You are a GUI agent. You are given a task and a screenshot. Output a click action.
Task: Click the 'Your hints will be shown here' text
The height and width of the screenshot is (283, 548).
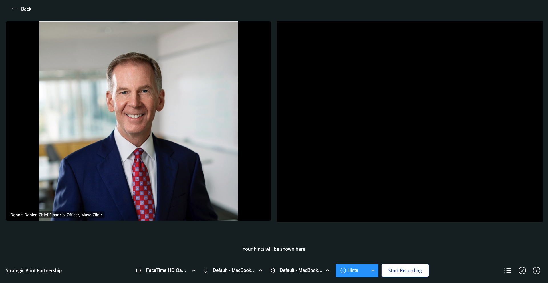tap(274, 249)
